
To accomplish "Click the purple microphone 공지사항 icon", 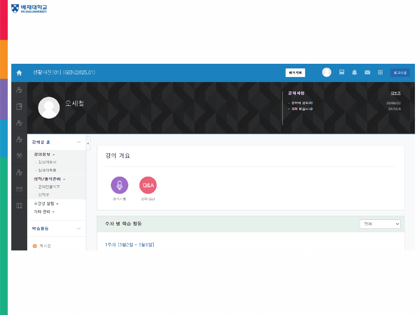I will pos(119,185).
